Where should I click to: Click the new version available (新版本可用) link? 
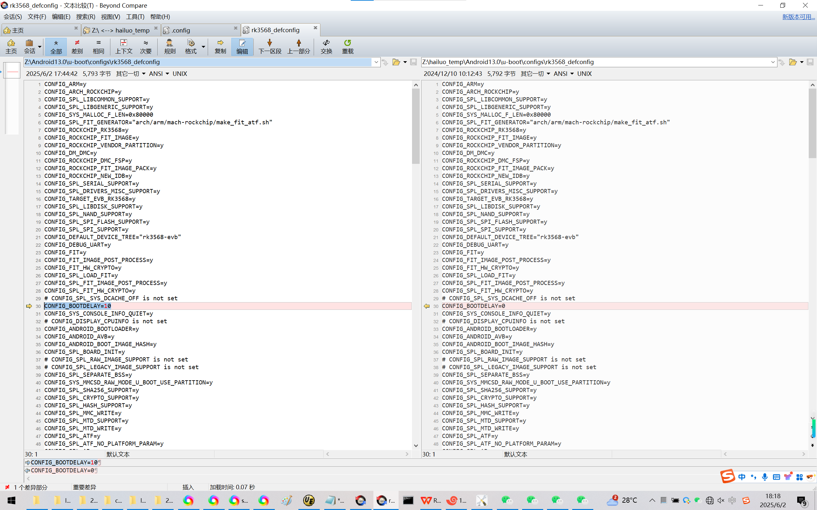tap(798, 17)
